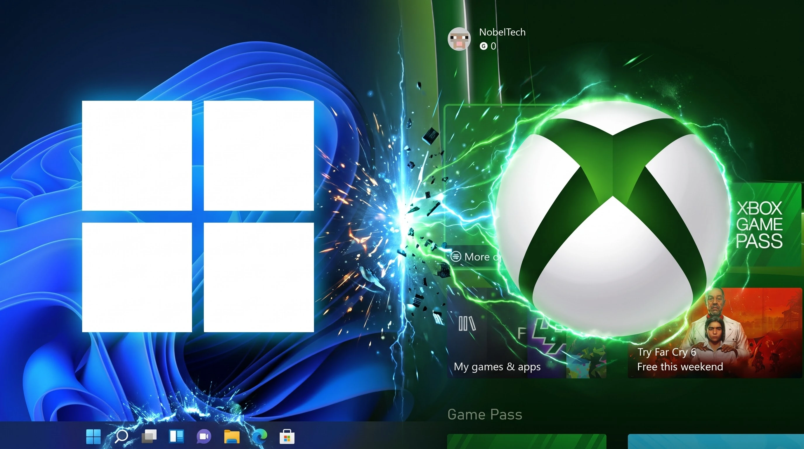Select the NobelTech profile avatar

(459, 39)
